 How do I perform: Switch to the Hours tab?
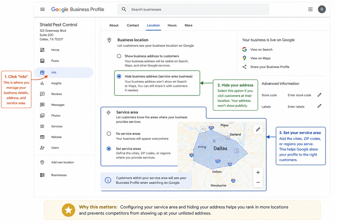[x=172, y=25]
